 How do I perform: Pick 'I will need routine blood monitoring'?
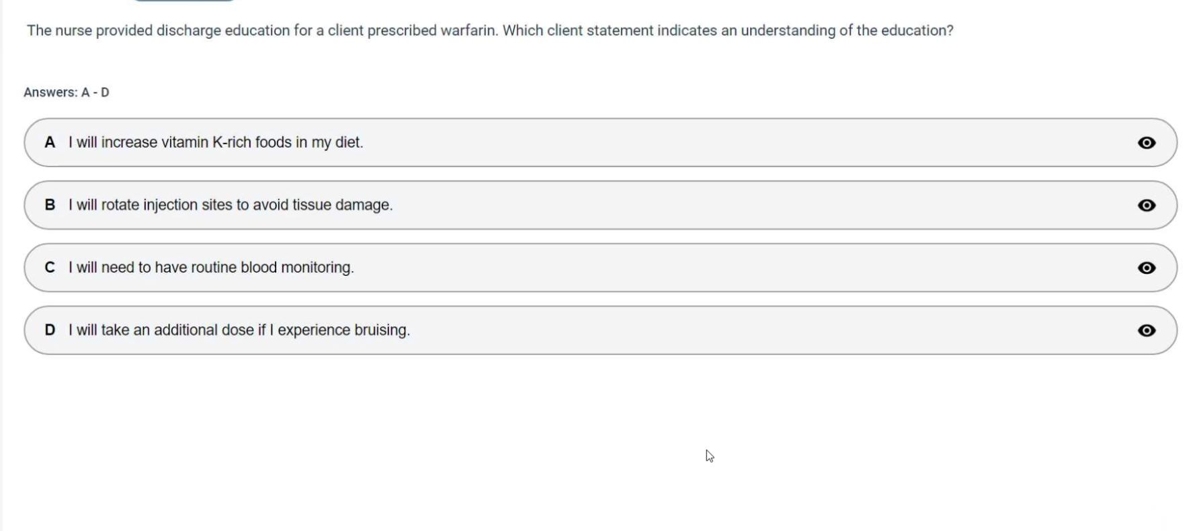pyautogui.click(x=210, y=267)
